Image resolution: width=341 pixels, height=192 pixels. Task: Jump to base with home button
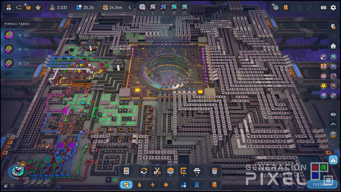coord(333,46)
